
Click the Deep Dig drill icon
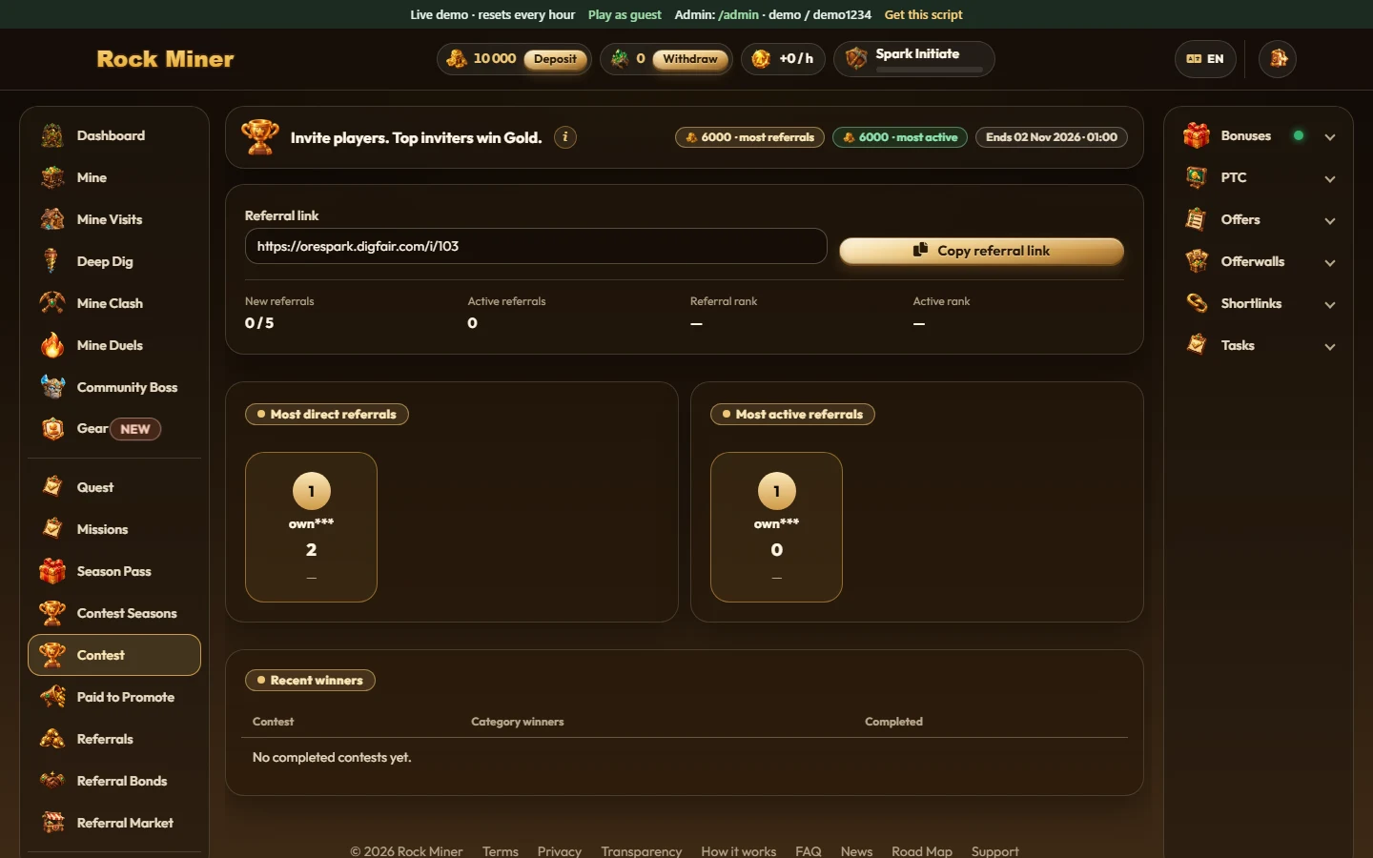[52, 261]
